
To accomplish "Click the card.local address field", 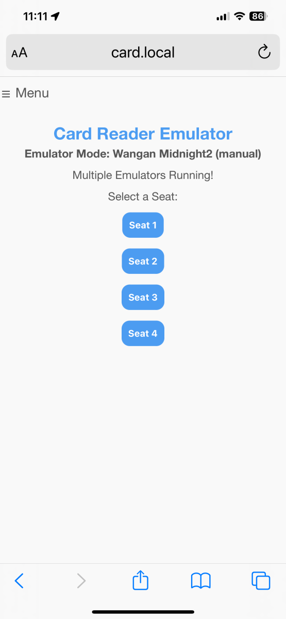I will tap(143, 52).
